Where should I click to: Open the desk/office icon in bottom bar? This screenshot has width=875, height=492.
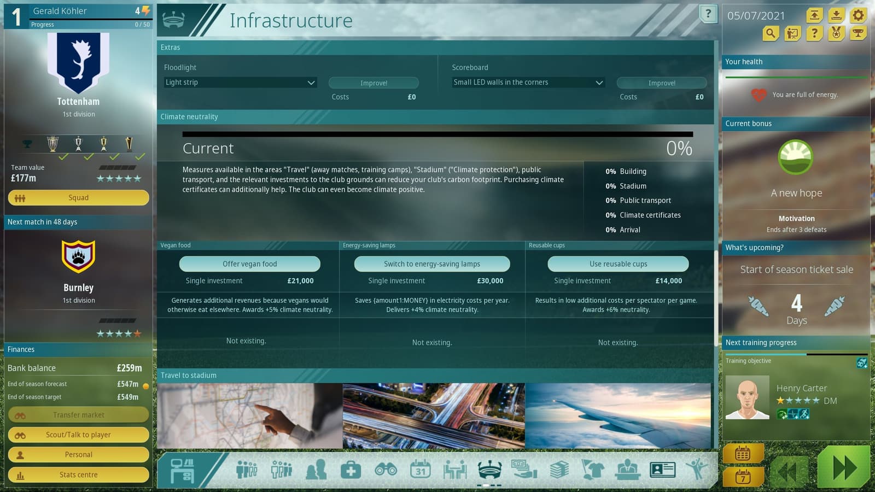point(182,470)
